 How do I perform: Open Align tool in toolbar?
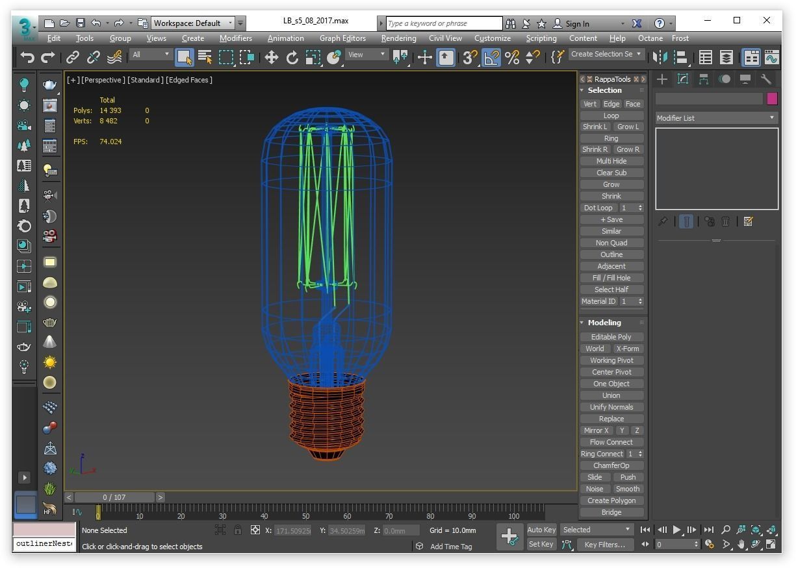[x=680, y=57]
